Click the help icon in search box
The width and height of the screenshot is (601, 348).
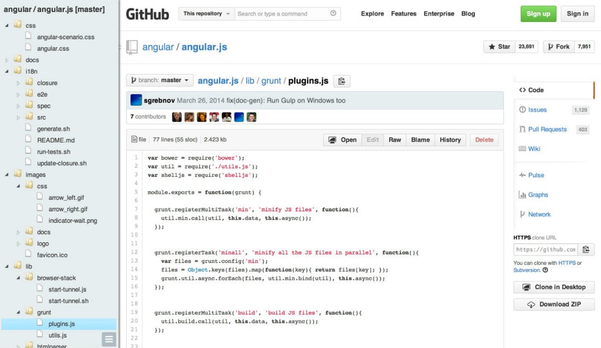click(x=333, y=14)
